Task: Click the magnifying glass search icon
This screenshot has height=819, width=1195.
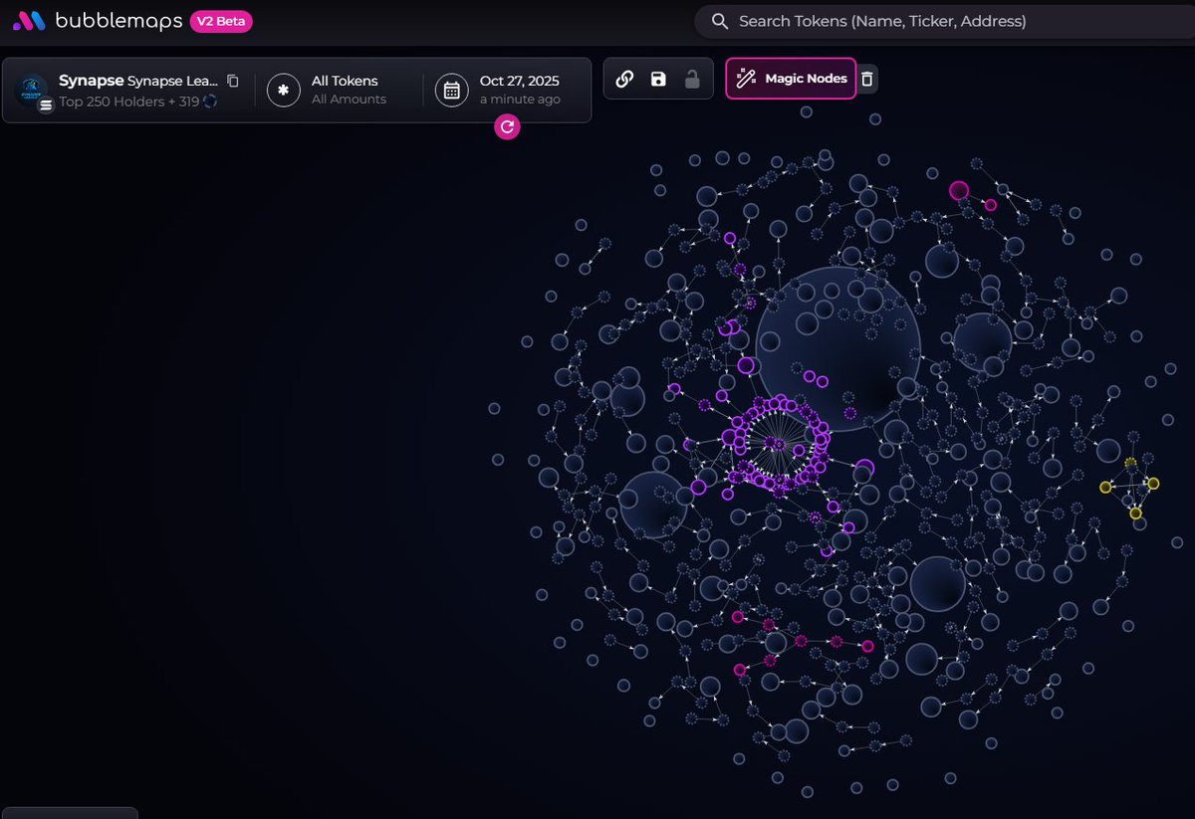Action: coord(719,21)
